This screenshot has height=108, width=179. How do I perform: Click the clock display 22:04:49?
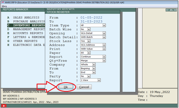click(171, 10)
